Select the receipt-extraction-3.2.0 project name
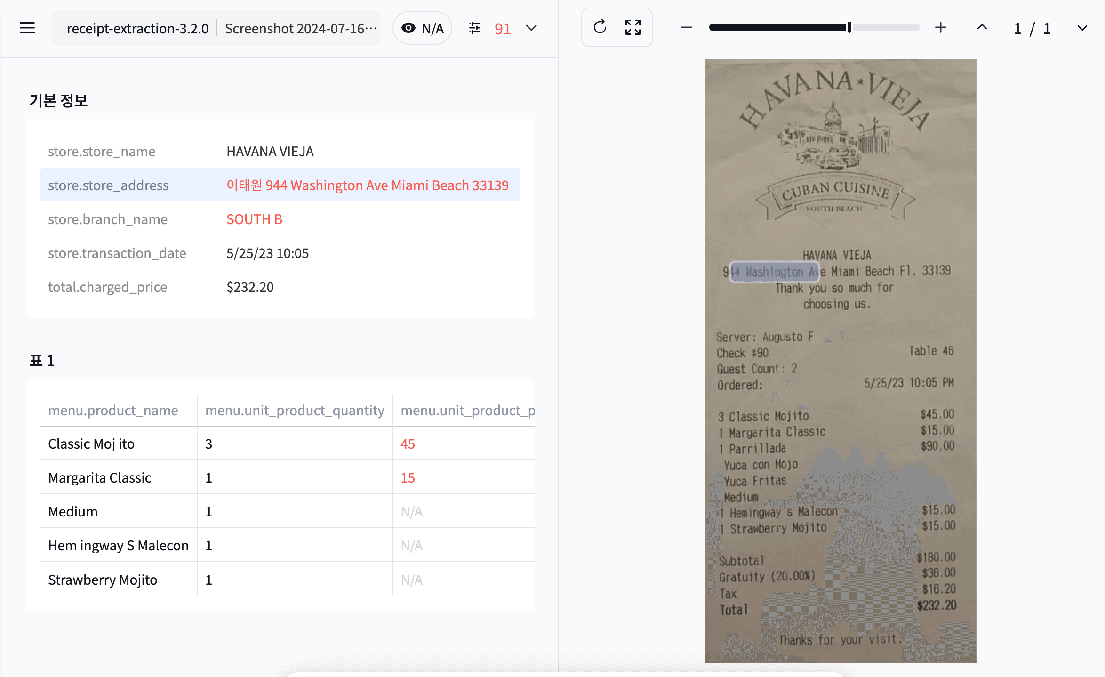 [137, 28]
